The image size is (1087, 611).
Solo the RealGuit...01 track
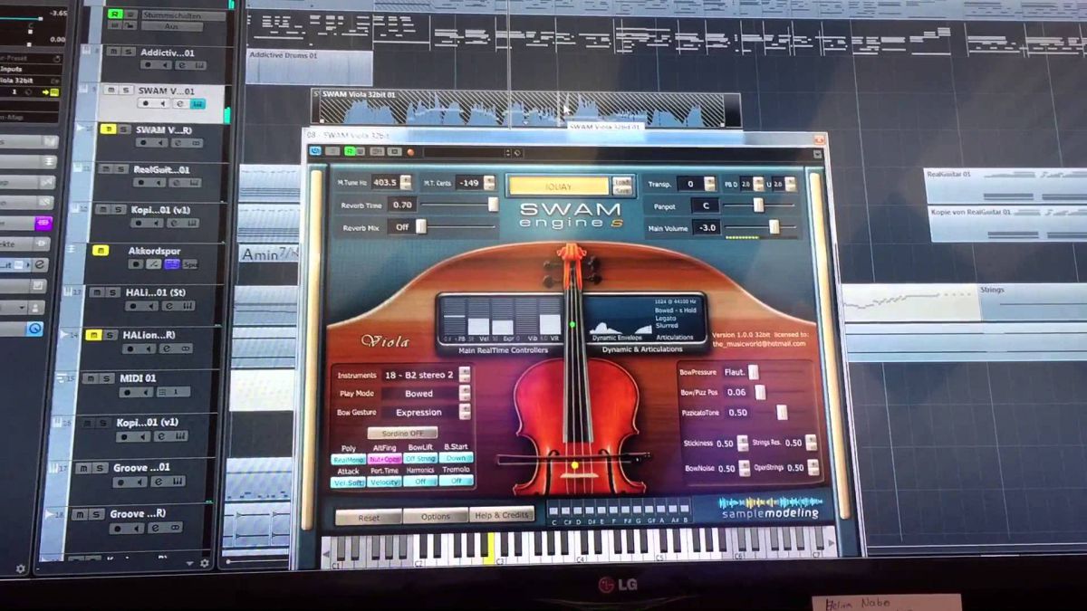pos(120,168)
